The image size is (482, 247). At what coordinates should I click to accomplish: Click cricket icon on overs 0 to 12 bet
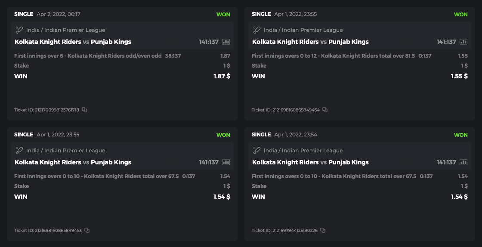(x=256, y=30)
